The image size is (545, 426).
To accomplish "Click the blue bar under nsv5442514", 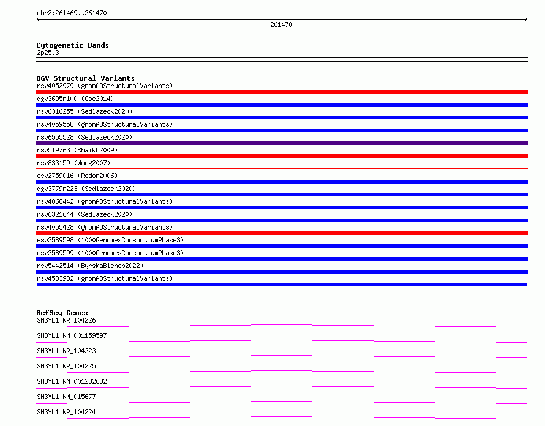I will [x=282, y=272].
